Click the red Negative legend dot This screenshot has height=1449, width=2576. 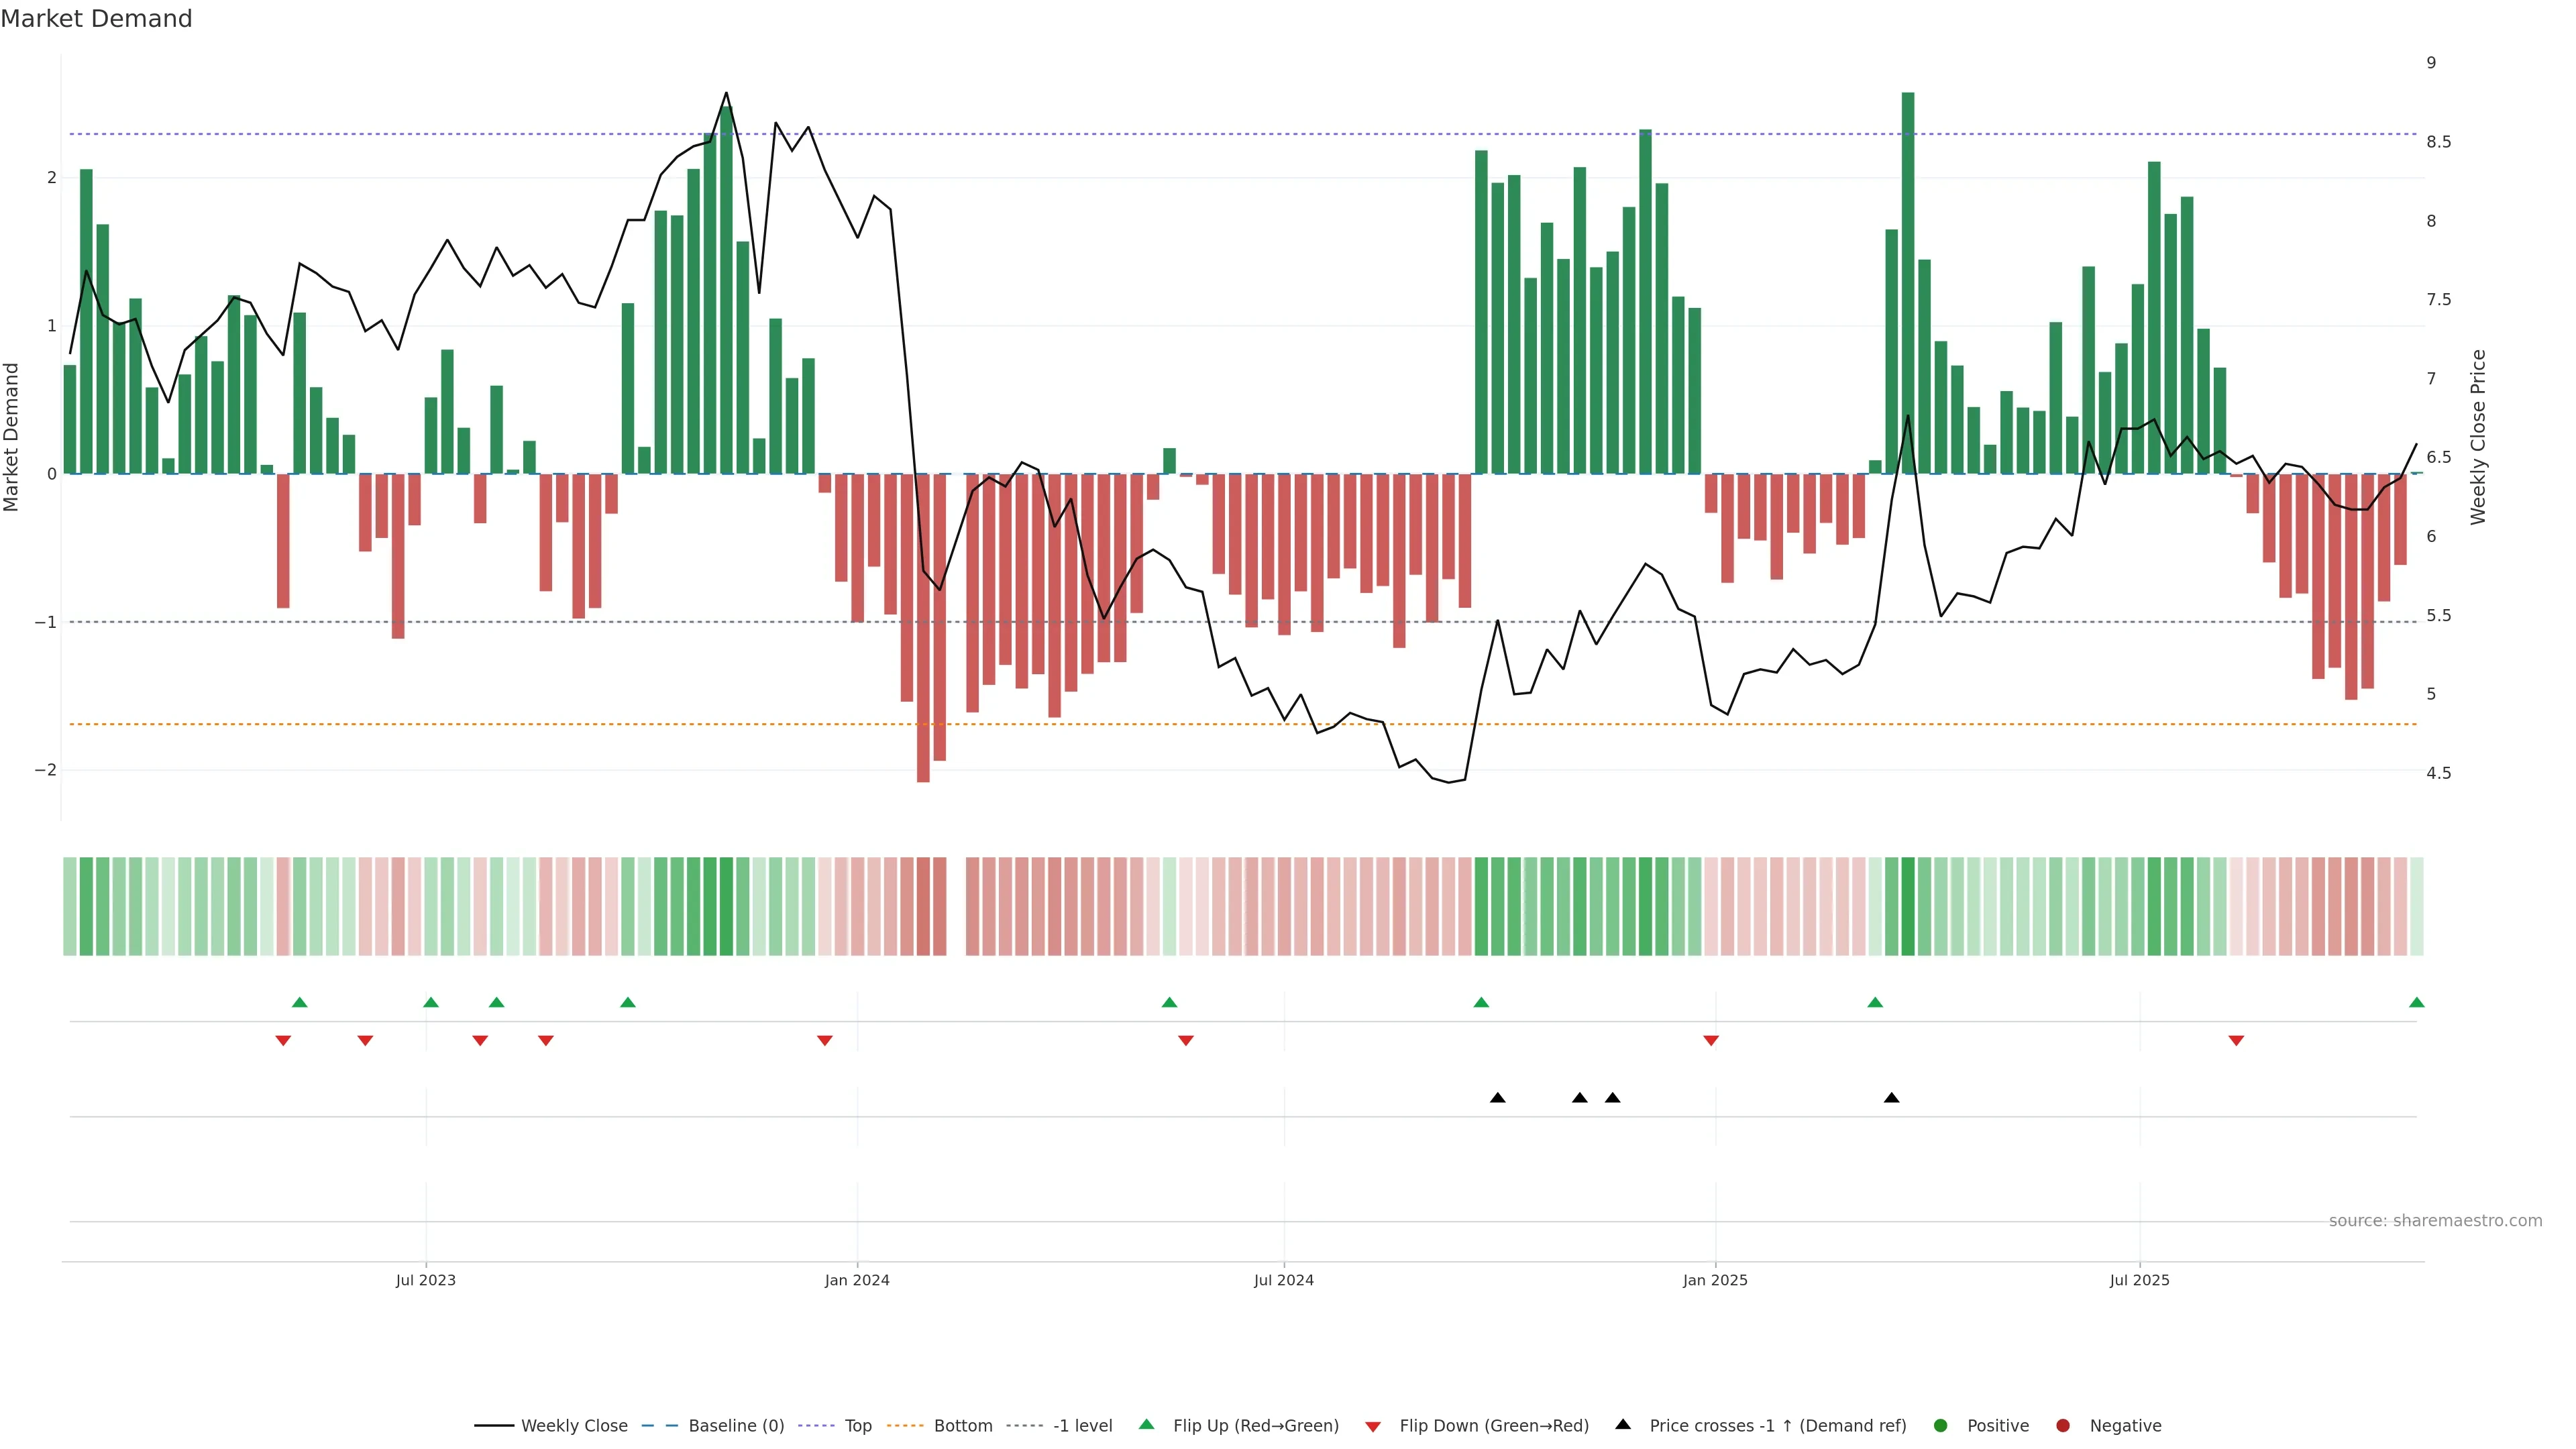pos(2063,1425)
